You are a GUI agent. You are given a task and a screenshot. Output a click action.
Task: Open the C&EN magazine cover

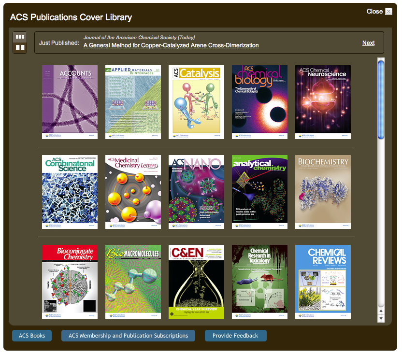(x=196, y=282)
